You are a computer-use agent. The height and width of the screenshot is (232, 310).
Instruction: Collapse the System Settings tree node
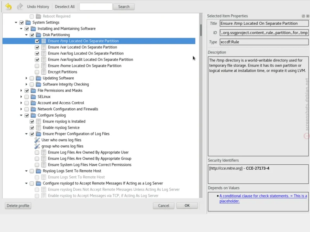[x=16, y=22]
